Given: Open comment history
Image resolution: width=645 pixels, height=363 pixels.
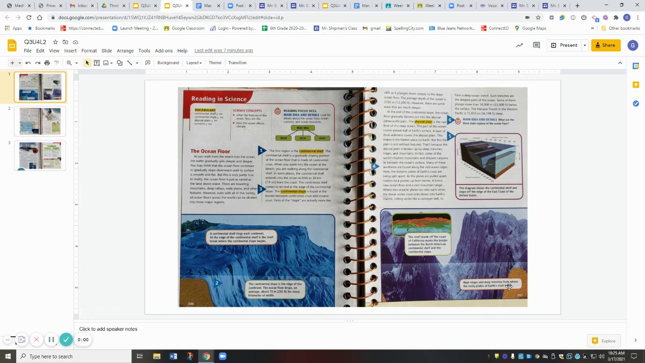Looking at the screenshot, I should [537, 45].
